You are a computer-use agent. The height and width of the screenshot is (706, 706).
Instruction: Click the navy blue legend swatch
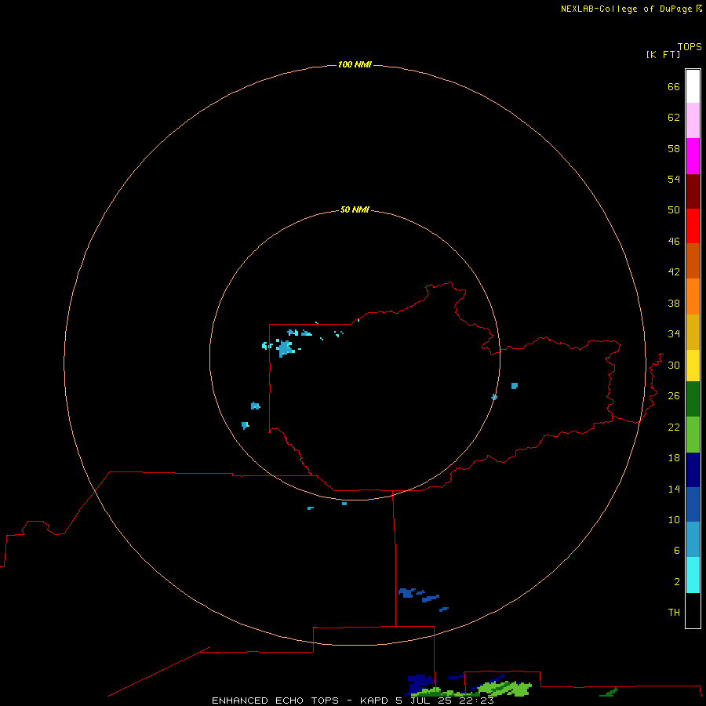[693, 470]
